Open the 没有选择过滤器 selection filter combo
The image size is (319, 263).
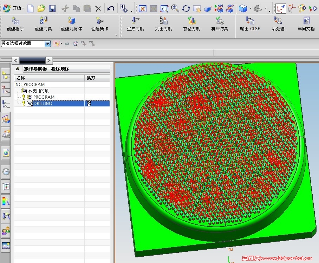pyautogui.click(x=26, y=44)
